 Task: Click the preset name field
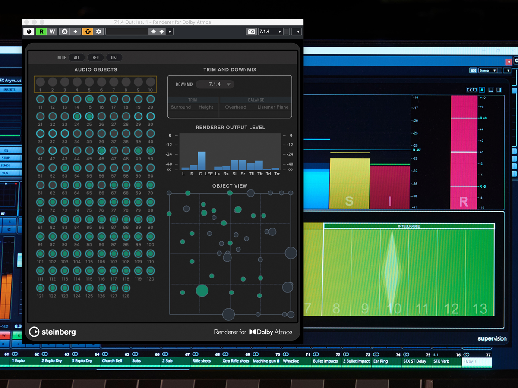[127, 31]
